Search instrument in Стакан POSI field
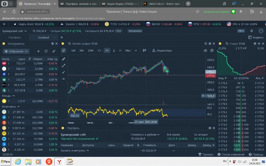266x166 pixels. 235,44
